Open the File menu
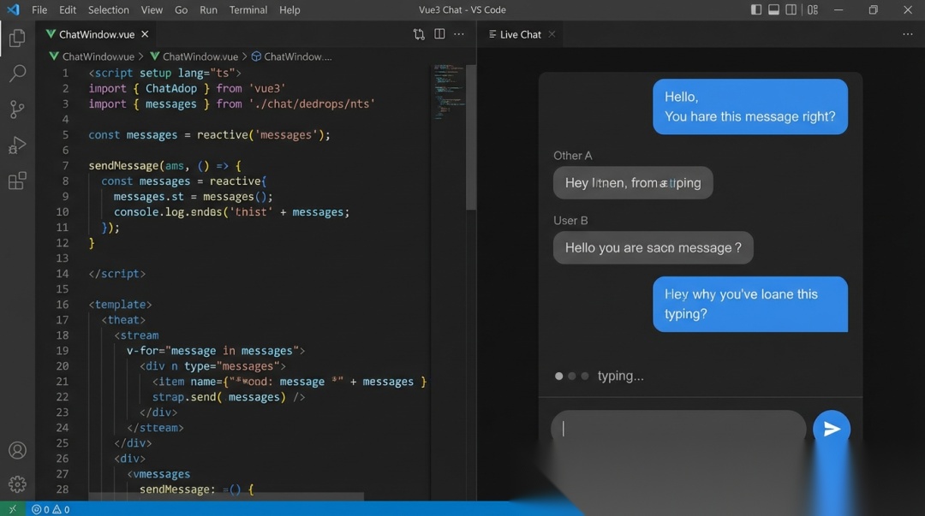 (x=39, y=10)
